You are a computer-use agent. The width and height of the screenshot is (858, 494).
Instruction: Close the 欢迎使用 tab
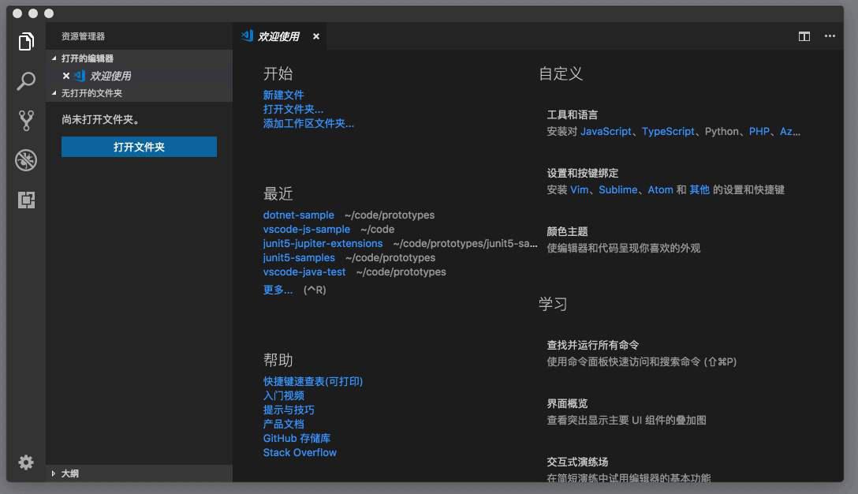tap(315, 36)
